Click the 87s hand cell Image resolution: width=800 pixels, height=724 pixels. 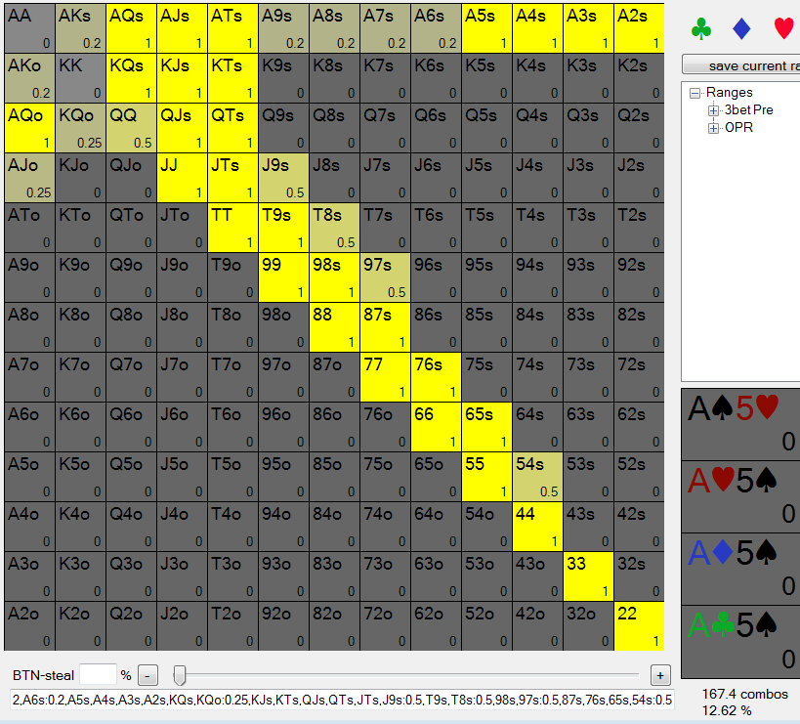point(385,327)
